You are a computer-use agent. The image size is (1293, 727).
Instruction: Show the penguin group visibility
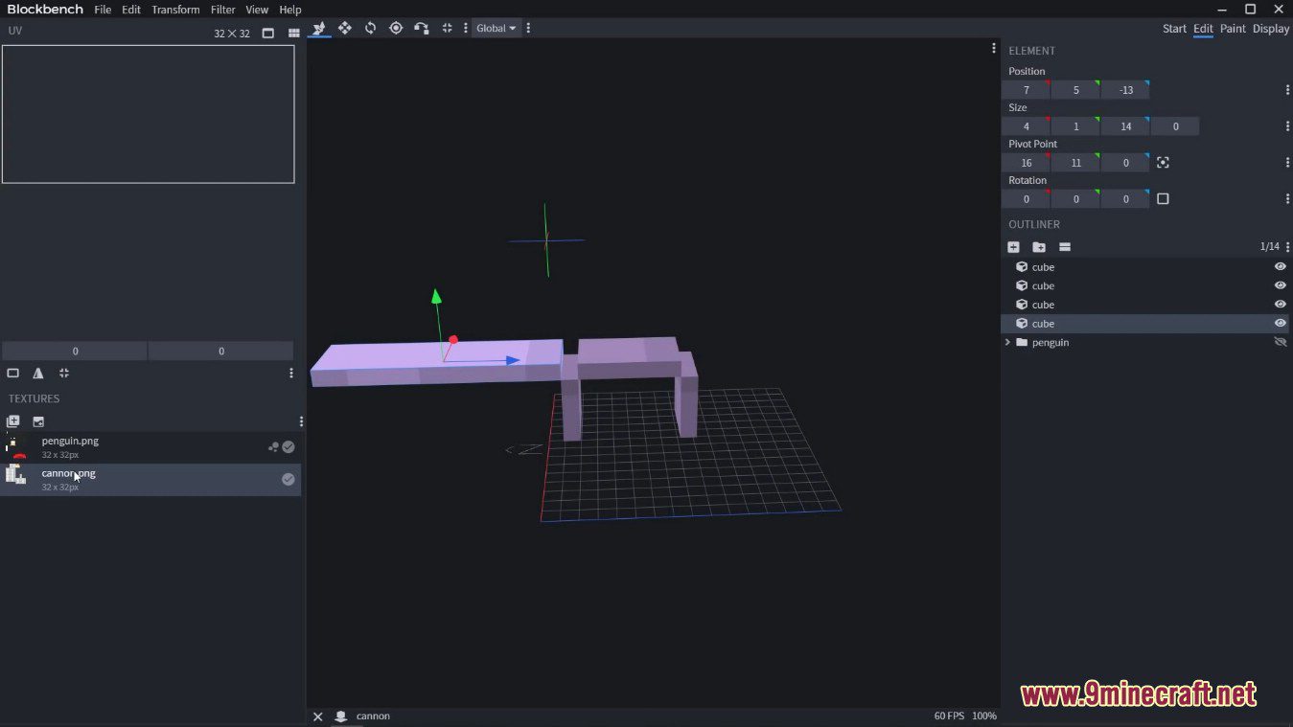pyautogui.click(x=1280, y=342)
